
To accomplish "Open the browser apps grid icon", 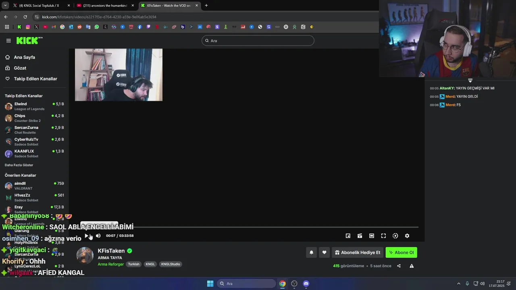I will 7,27.
